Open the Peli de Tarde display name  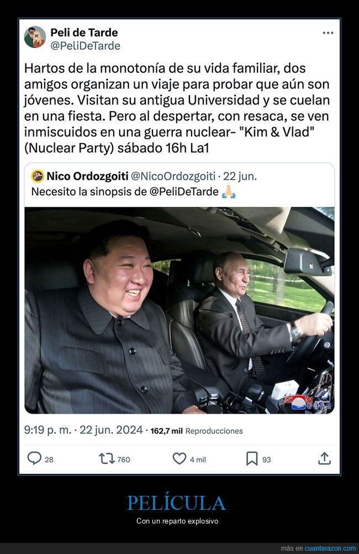(84, 33)
